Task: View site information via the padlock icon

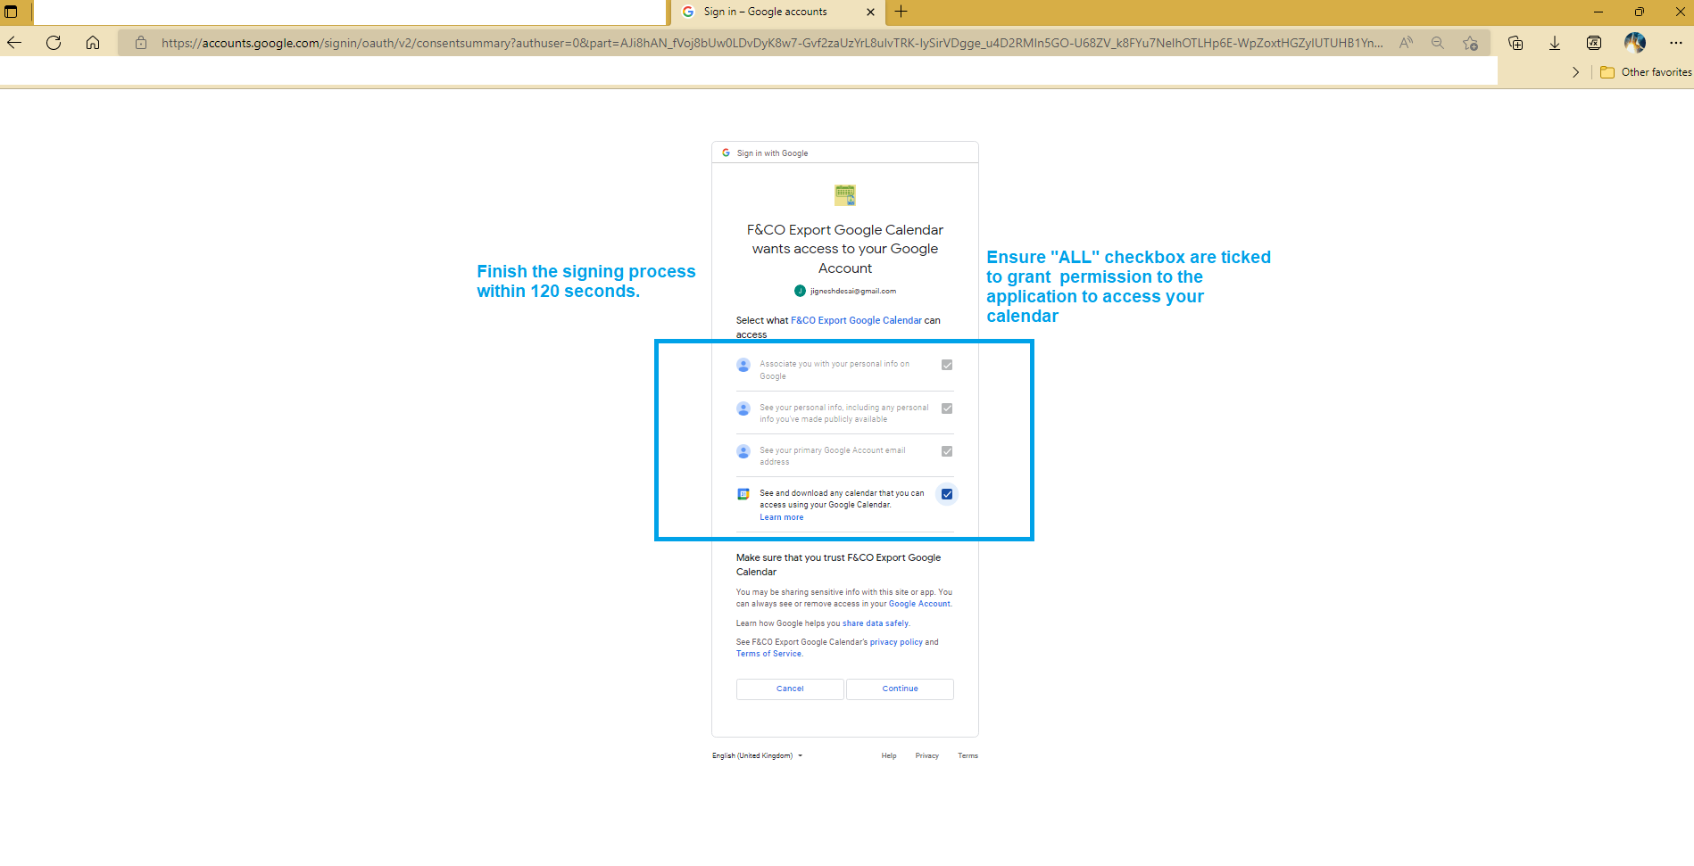Action: pyautogui.click(x=141, y=43)
